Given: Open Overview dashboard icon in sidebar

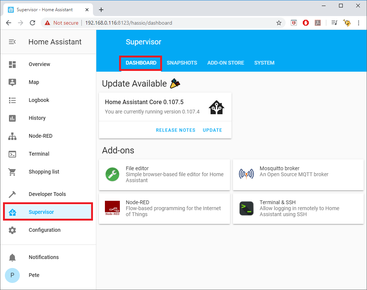Looking at the screenshot, I should tap(12, 64).
